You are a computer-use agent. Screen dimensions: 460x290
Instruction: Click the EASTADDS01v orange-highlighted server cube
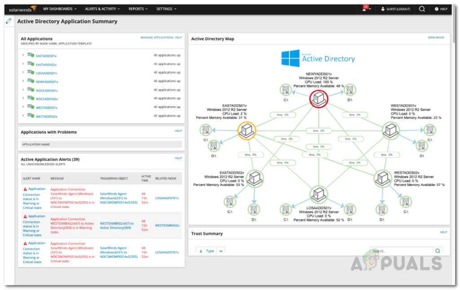[x=247, y=130]
